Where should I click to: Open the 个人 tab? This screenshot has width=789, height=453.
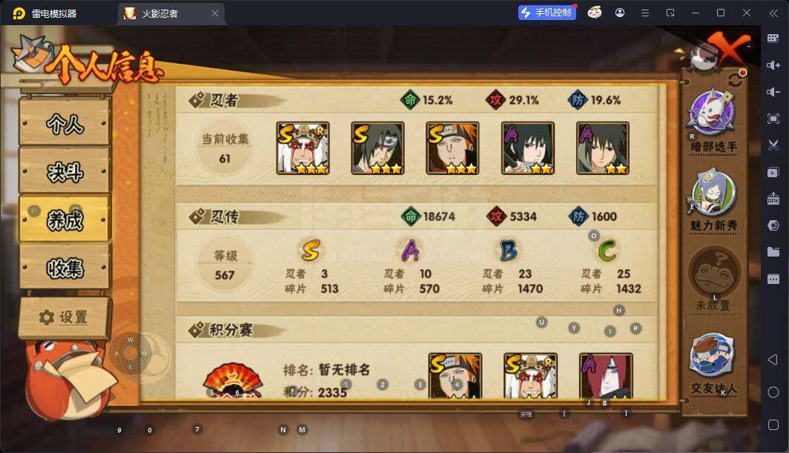point(65,123)
